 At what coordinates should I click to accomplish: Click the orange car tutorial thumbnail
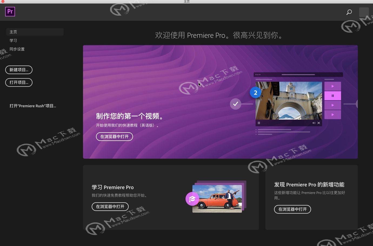(x=217, y=199)
